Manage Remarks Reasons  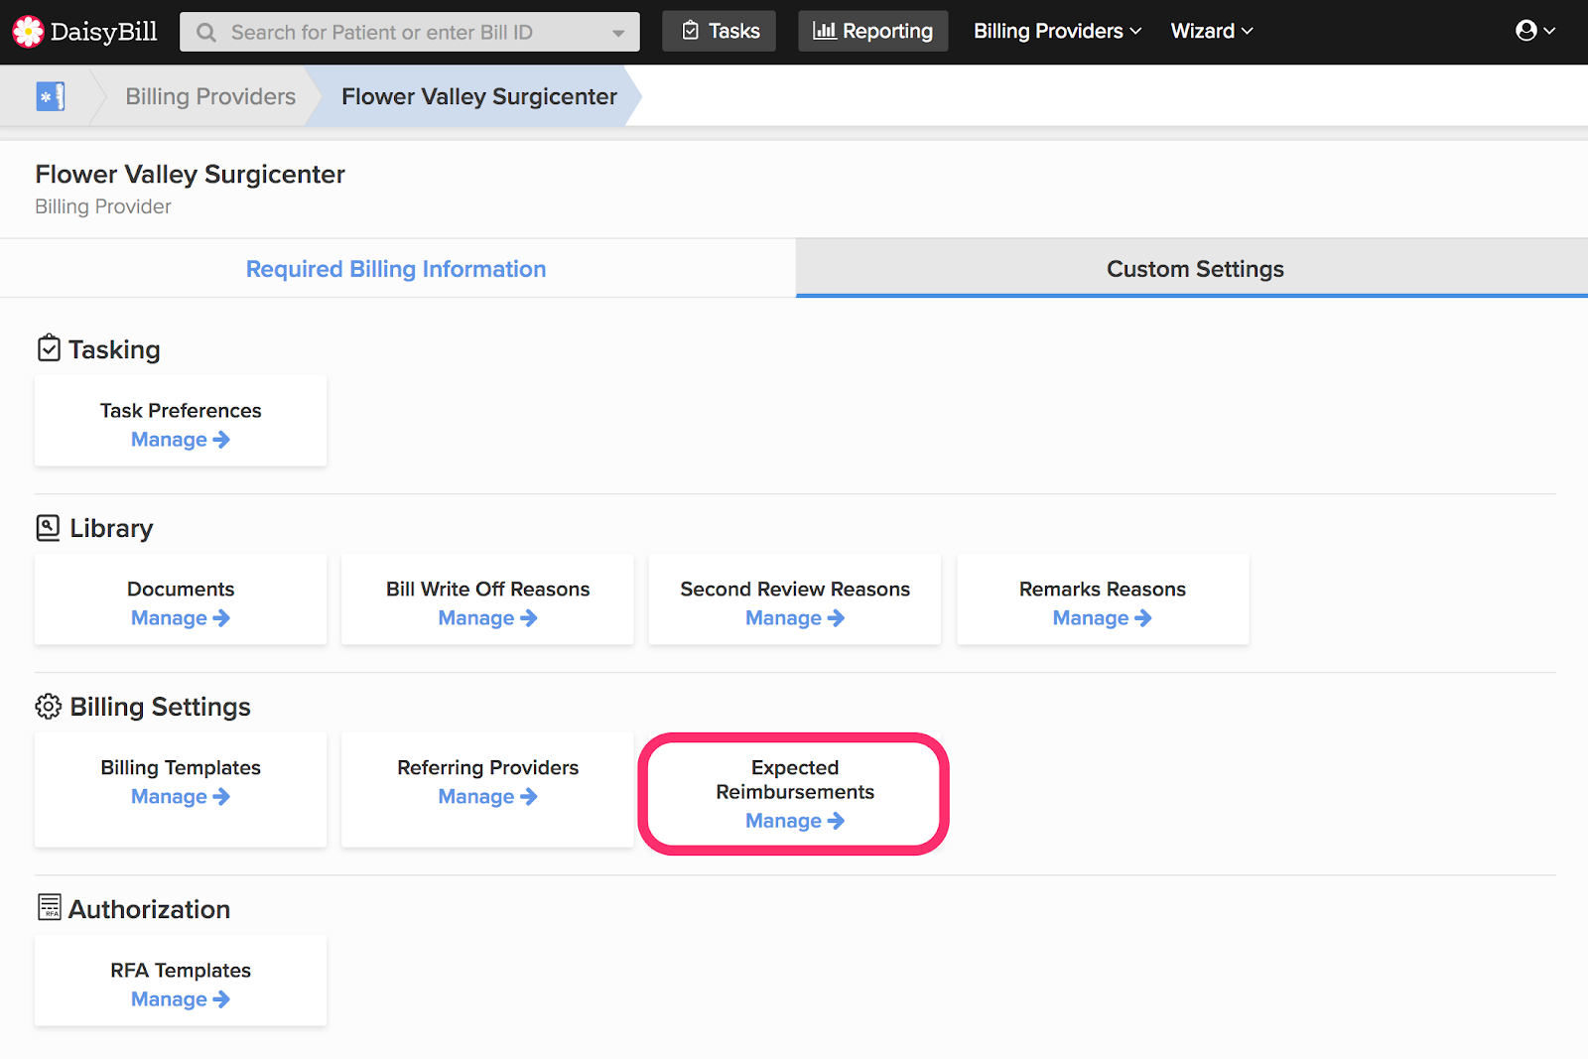point(1103,618)
